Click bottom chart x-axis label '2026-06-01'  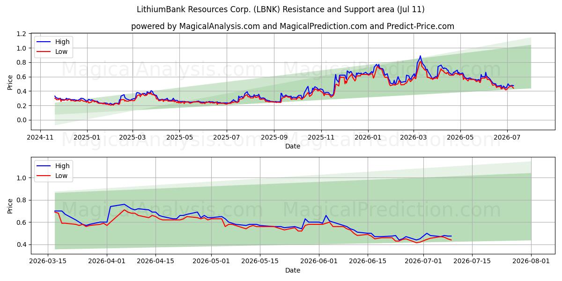click(x=318, y=262)
